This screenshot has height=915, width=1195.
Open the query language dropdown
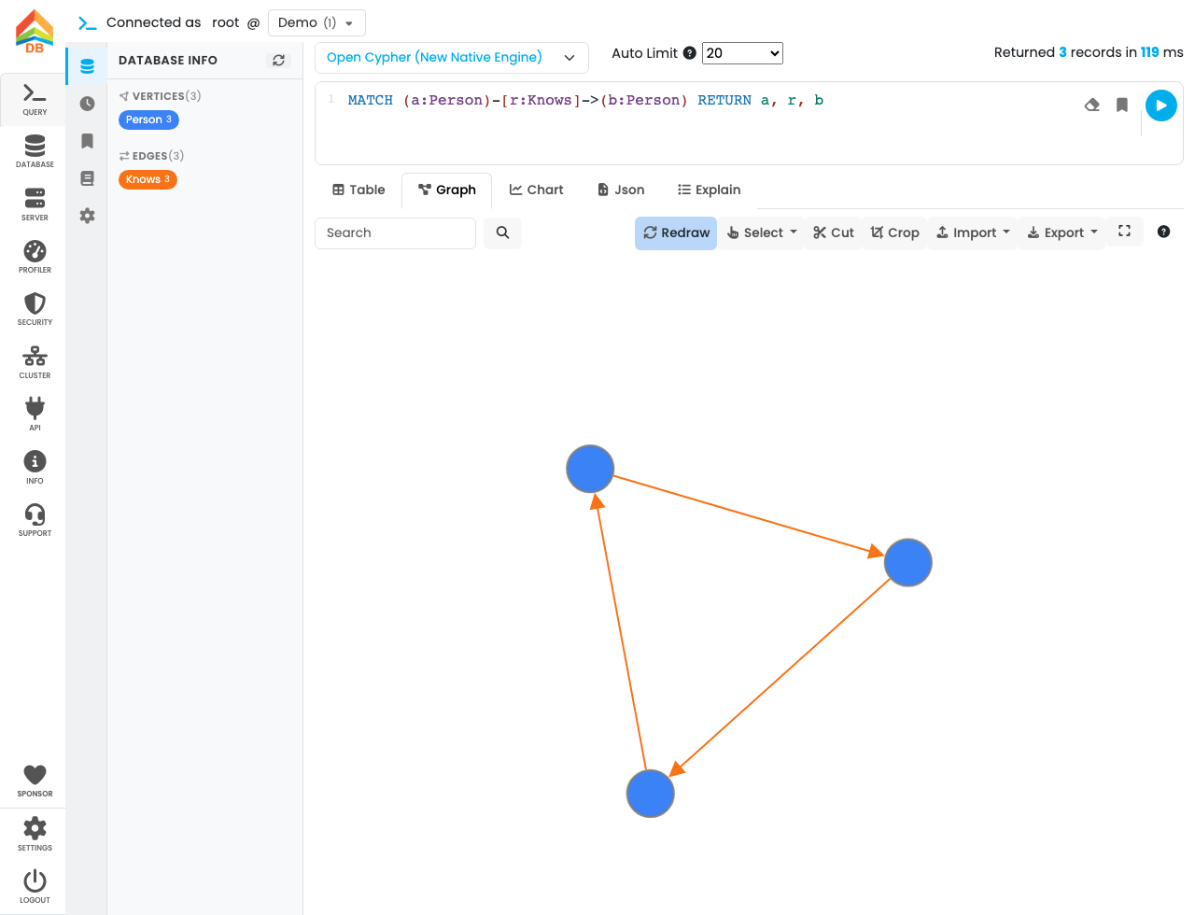pos(452,57)
